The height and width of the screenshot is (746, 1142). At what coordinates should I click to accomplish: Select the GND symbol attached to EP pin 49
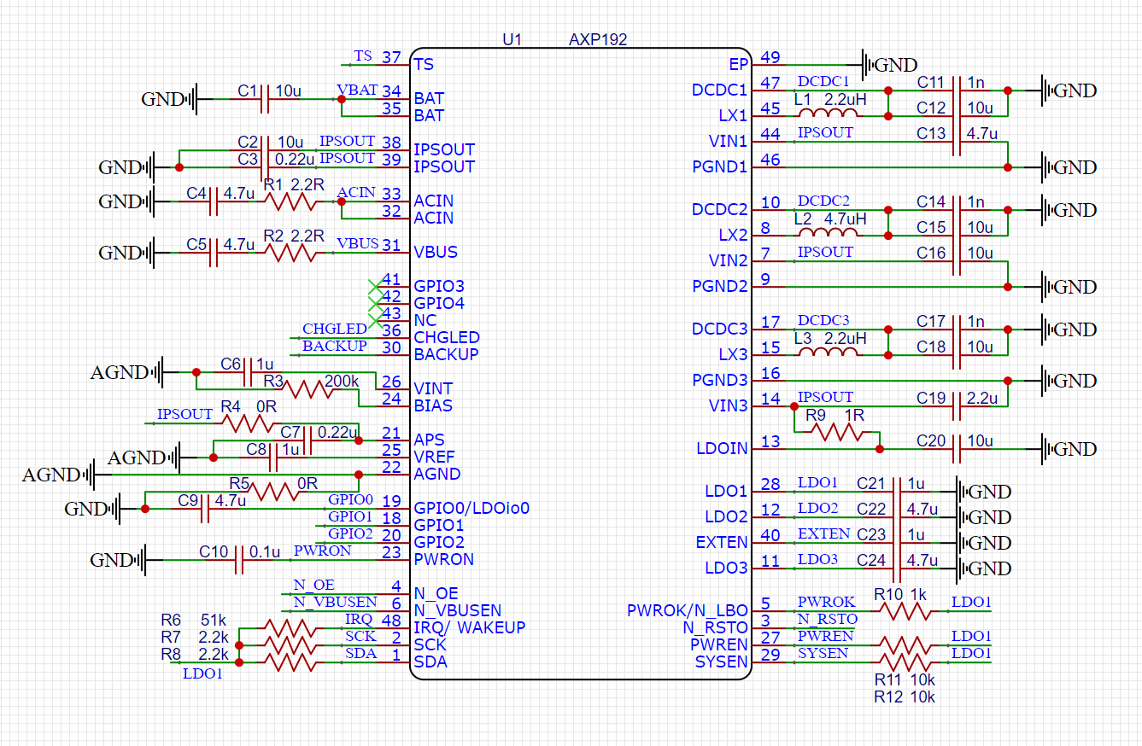888,64
